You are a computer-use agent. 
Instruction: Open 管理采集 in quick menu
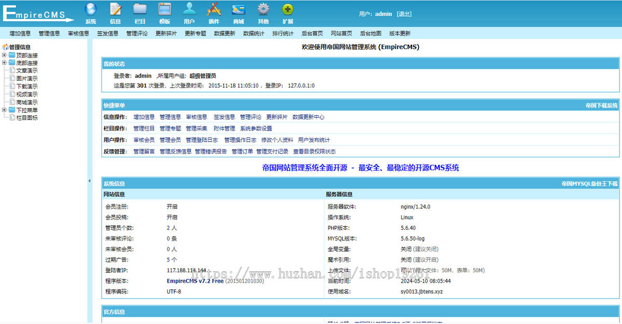click(x=197, y=128)
